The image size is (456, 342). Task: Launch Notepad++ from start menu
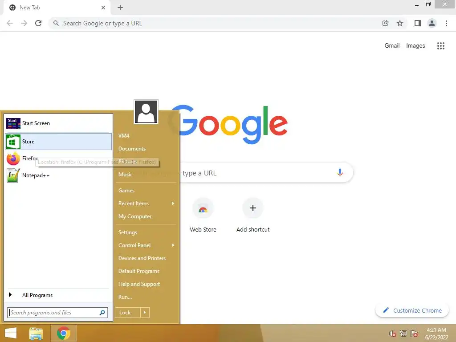click(x=58, y=175)
